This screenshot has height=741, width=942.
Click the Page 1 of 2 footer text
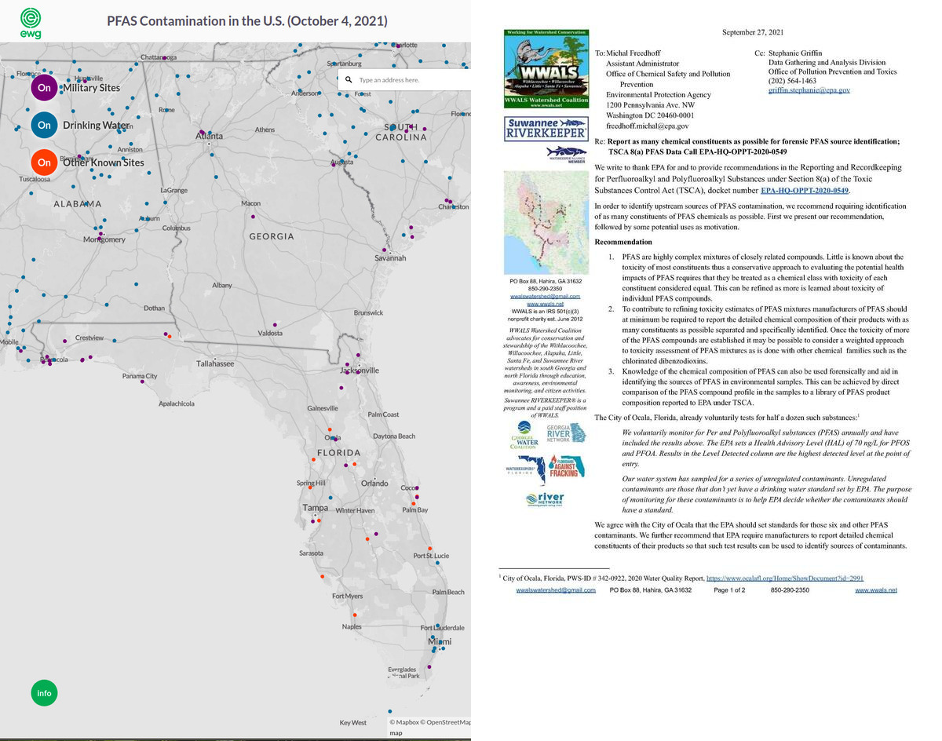click(x=729, y=590)
